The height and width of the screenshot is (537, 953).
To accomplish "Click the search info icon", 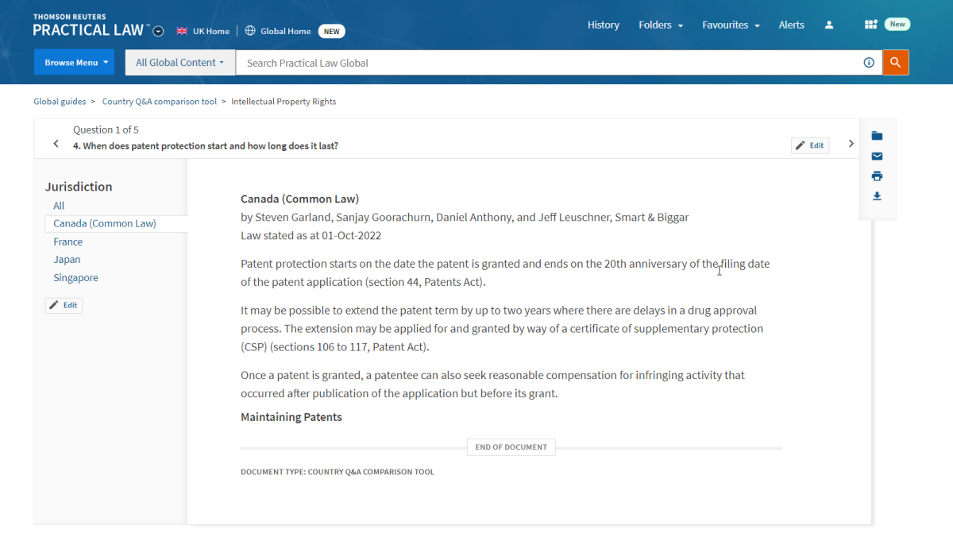I will pos(869,63).
